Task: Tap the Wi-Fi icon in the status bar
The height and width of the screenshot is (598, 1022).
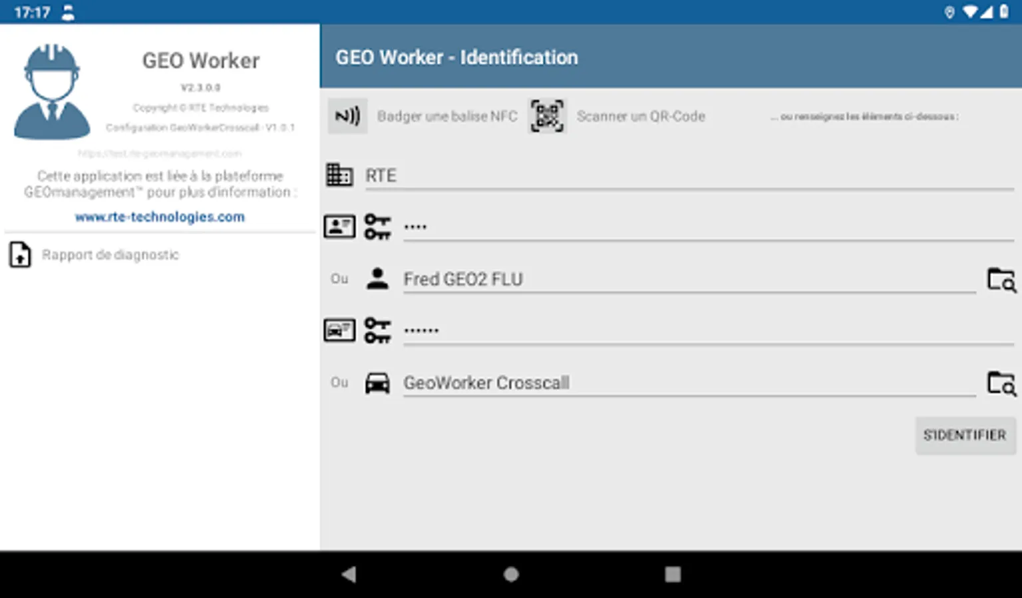Action: 971,12
